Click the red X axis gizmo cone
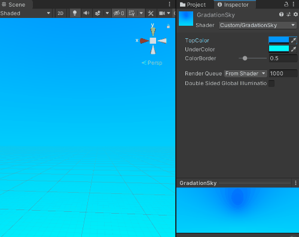 click(x=144, y=41)
